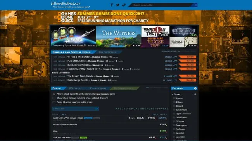
Task: Open South Park The Stick of Truth banner
Action: (x=155, y=42)
